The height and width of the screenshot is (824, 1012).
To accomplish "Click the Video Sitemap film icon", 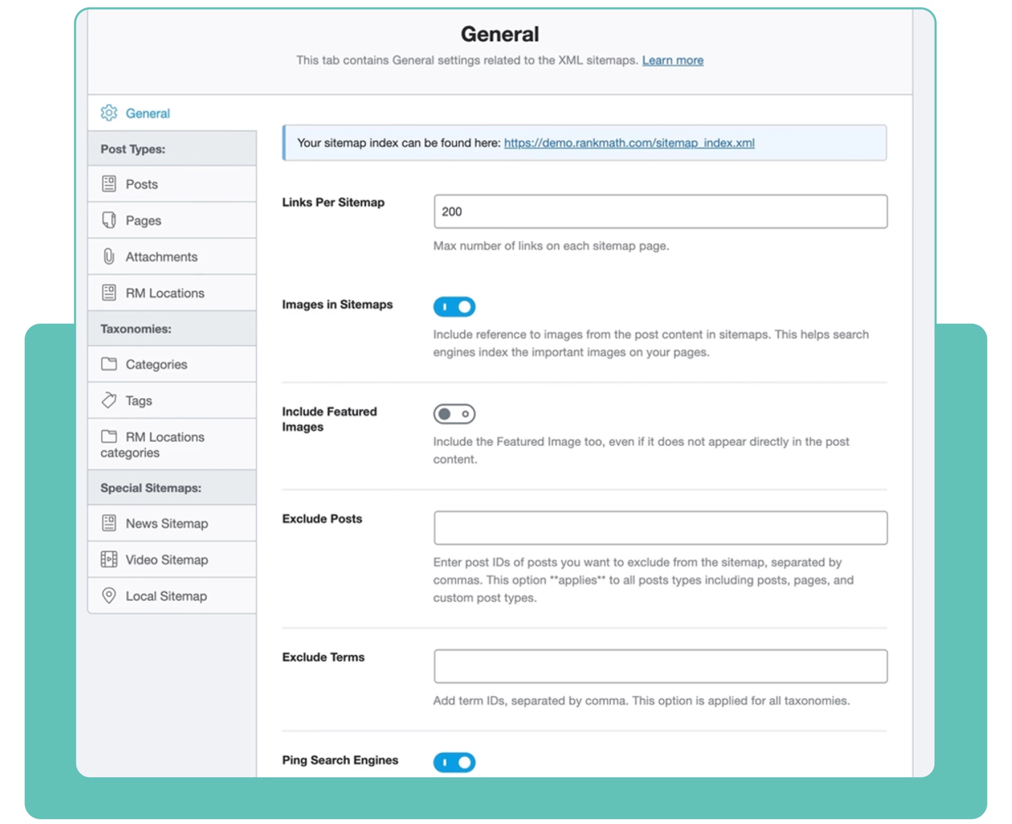I will 109,559.
